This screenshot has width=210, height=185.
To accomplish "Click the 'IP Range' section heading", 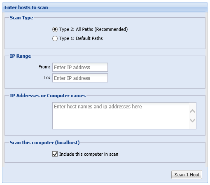I will 20,56.
